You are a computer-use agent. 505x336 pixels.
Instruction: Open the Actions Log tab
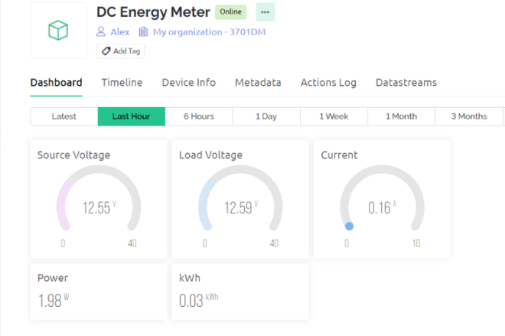coord(328,83)
